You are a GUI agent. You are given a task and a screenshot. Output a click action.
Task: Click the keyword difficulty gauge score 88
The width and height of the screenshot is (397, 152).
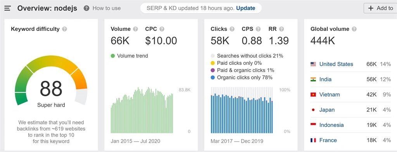[51, 89]
